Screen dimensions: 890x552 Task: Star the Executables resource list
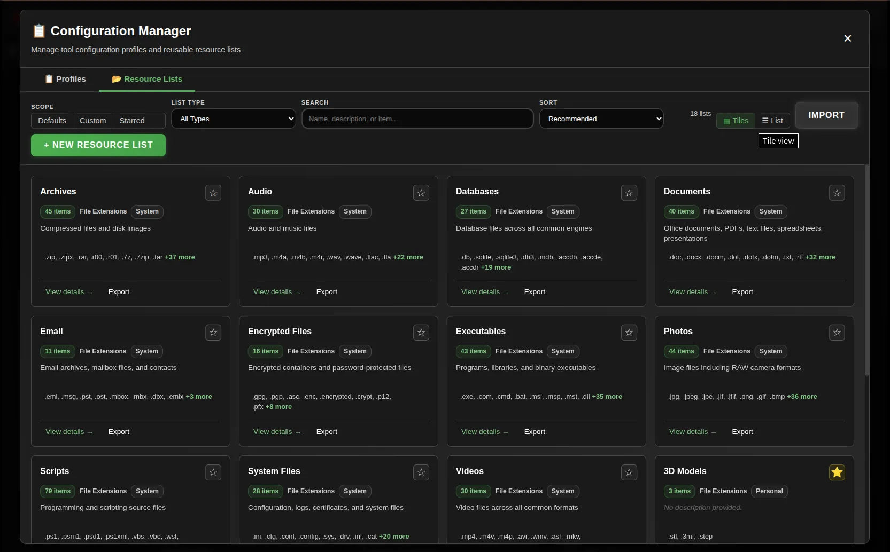[x=629, y=333]
